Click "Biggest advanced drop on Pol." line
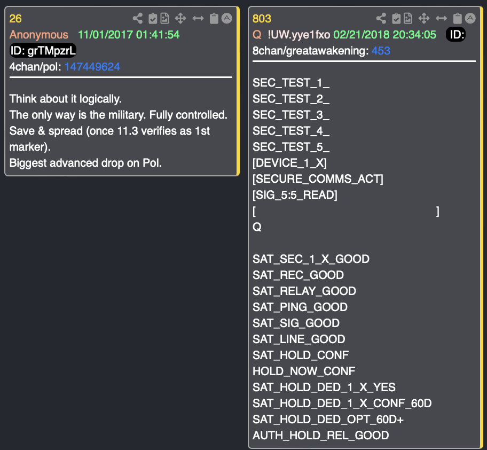The height and width of the screenshot is (450, 487). pyautogui.click(x=85, y=163)
